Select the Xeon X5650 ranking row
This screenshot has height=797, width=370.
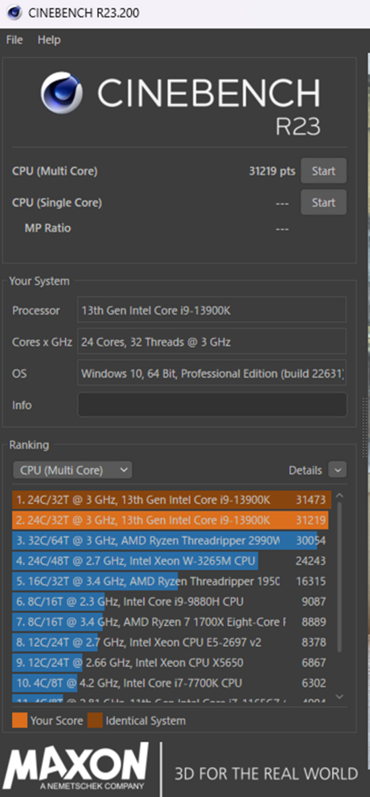click(172, 662)
